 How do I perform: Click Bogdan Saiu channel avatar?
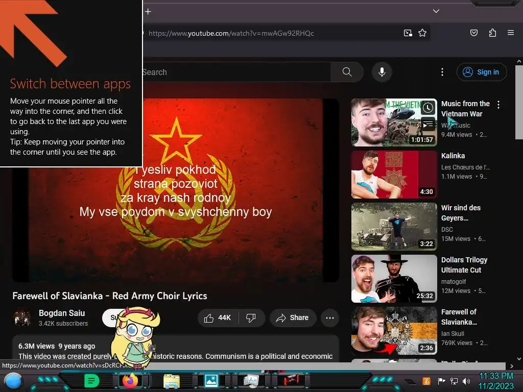pos(22,317)
